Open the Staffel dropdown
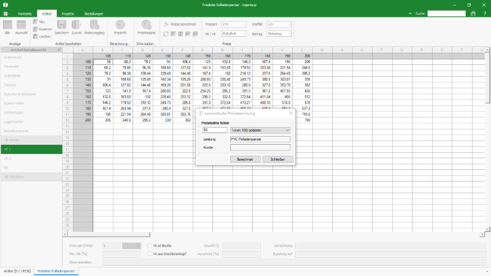 pyautogui.click(x=279, y=25)
